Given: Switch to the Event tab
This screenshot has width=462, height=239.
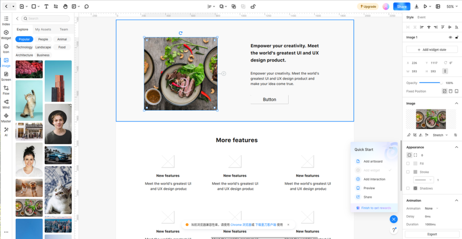Looking at the screenshot, I should 421,18.
